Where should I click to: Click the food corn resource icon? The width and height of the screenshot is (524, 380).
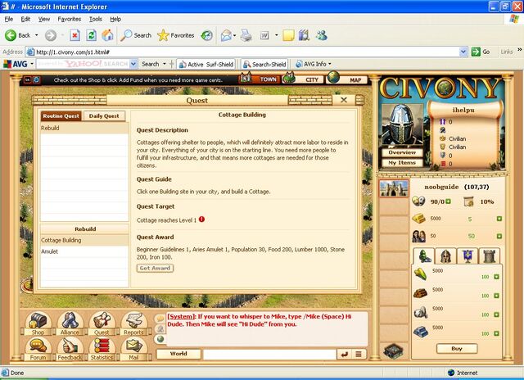[421, 274]
